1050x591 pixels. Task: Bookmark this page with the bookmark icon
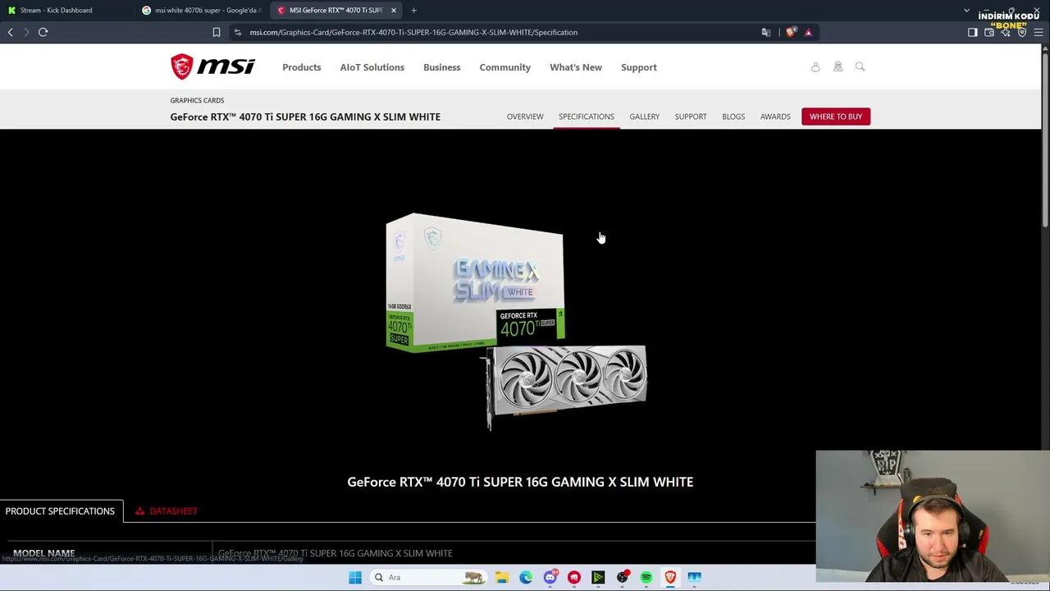(x=217, y=32)
